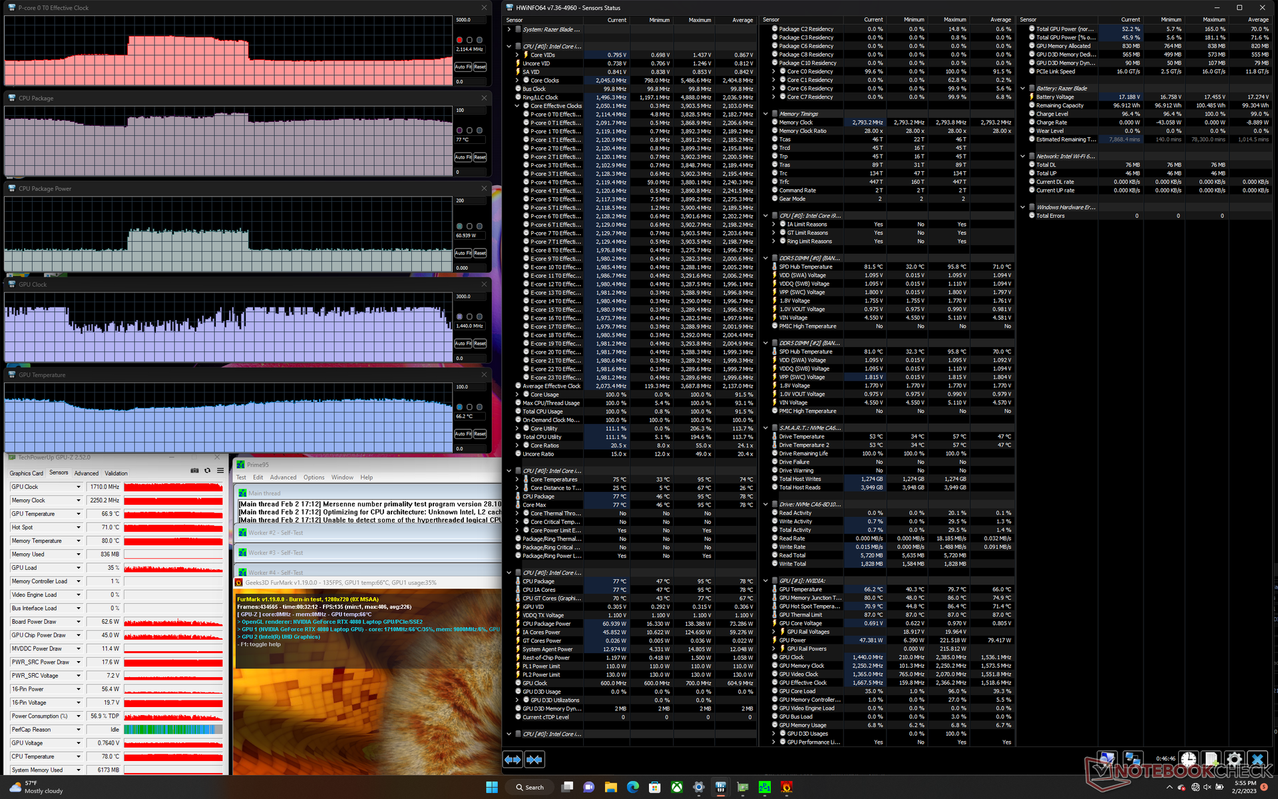Click HWiNFO blue X close sensors icon
The image size is (1278, 799).
coord(1257,759)
